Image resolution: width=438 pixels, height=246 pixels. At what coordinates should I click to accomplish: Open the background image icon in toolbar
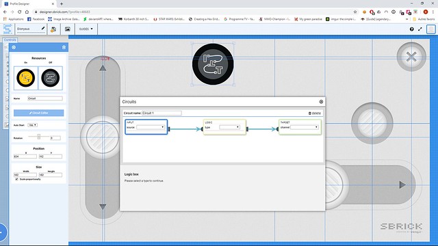coord(68,29)
